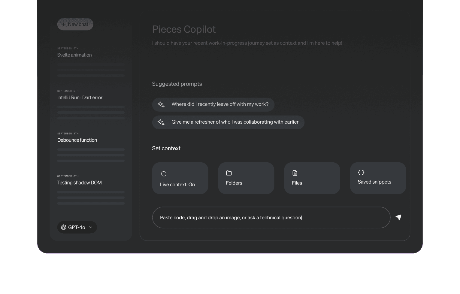Expand the model selector chevron
The image size is (460, 294).
(x=91, y=227)
